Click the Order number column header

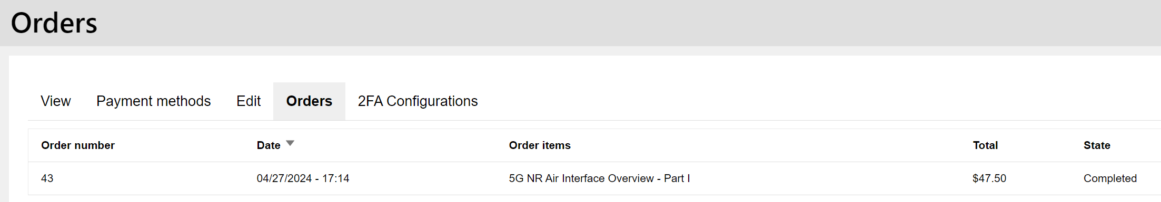pos(78,145)
